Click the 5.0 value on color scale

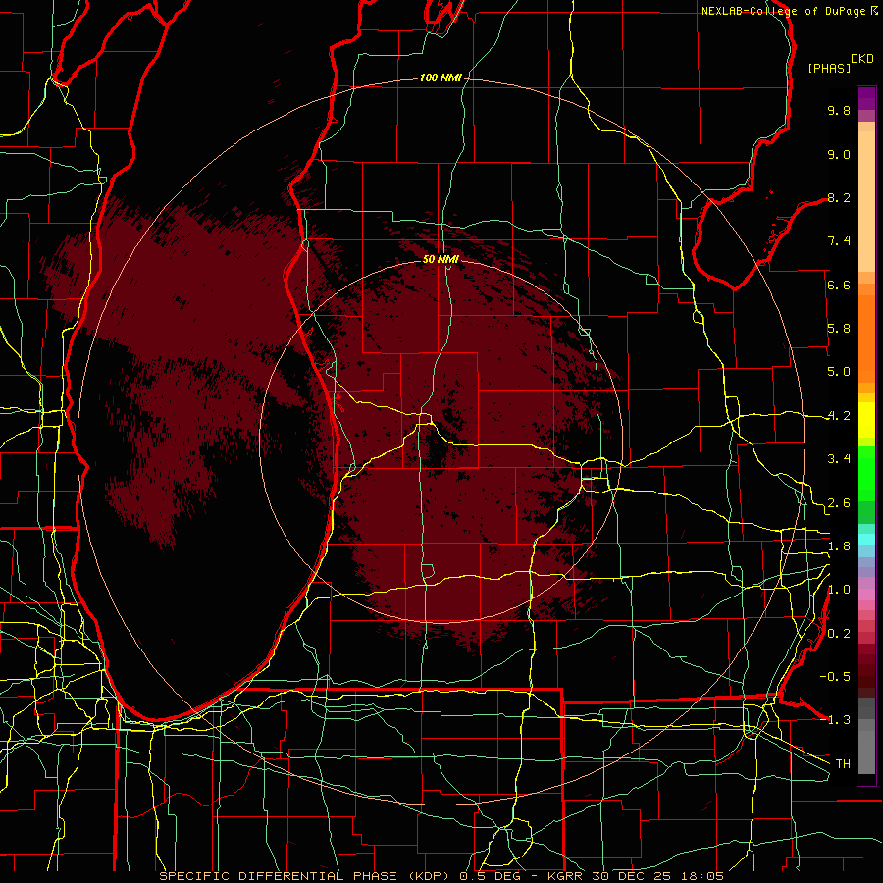(839, 372)
